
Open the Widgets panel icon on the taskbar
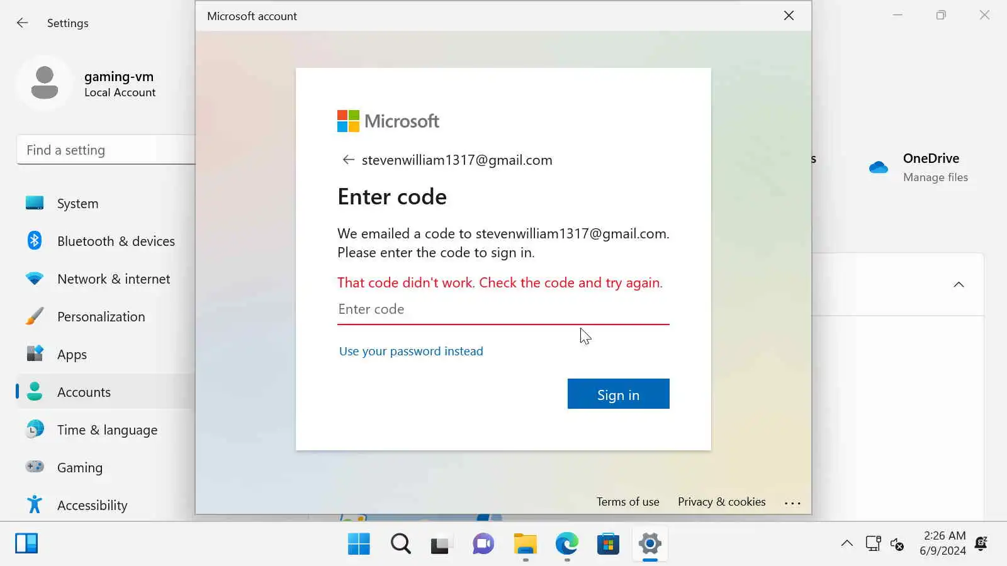(x=26, y=543)
